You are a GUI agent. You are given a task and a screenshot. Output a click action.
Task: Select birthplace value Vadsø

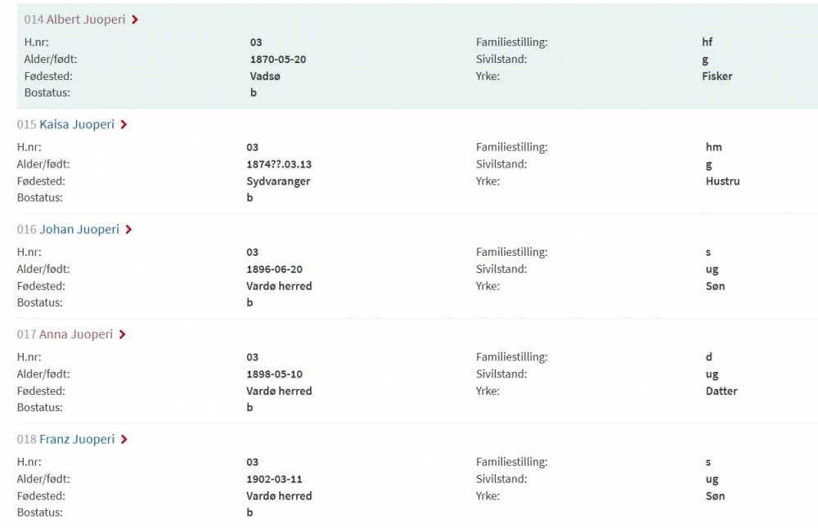[265, 76]
